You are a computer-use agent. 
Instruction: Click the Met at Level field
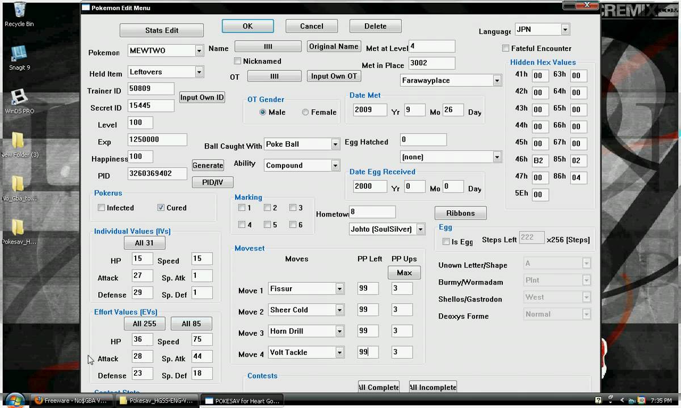431,46
